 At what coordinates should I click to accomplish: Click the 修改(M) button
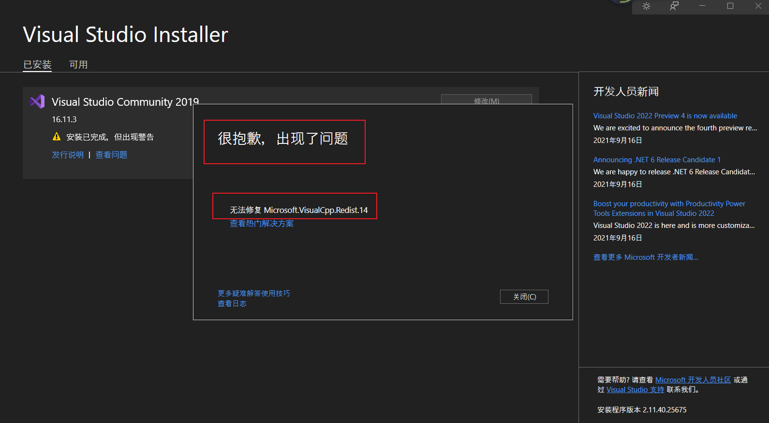tap(487, 99)
